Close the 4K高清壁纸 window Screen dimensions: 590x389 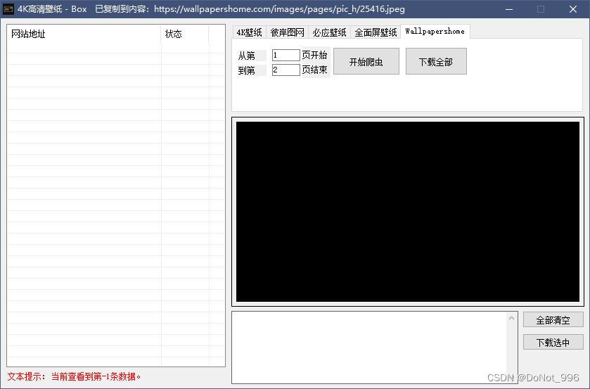point(573,9)
